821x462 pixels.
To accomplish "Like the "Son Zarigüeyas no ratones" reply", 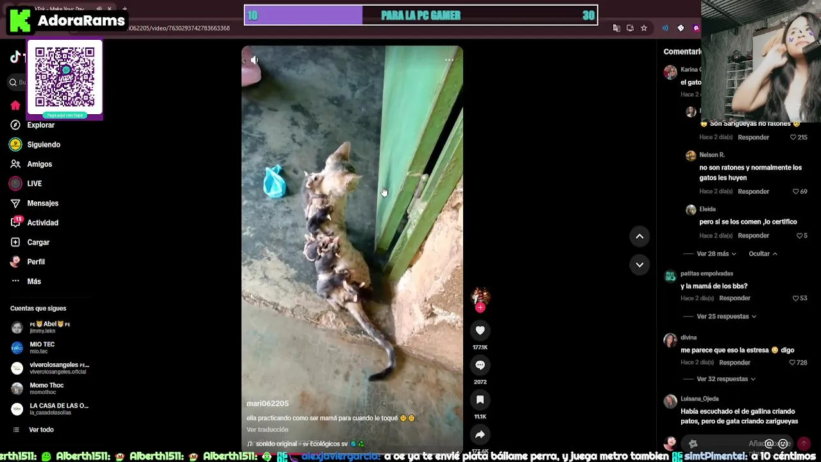I will coord(793,137).
